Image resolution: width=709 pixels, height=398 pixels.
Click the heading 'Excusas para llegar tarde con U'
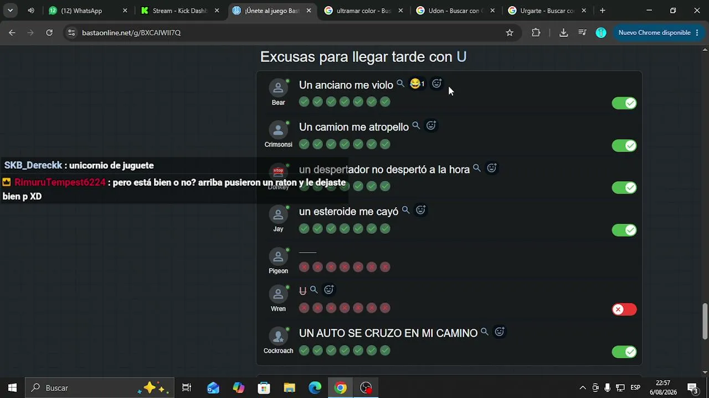[x=363, y=57]
